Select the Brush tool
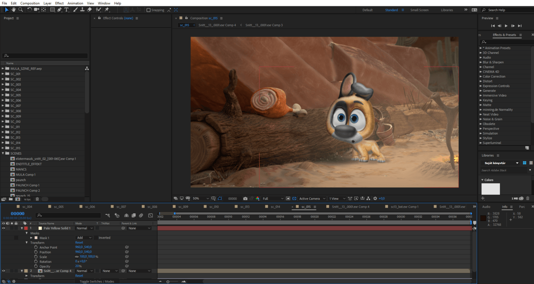Screen dimensions: 534x284 point(76,10)
